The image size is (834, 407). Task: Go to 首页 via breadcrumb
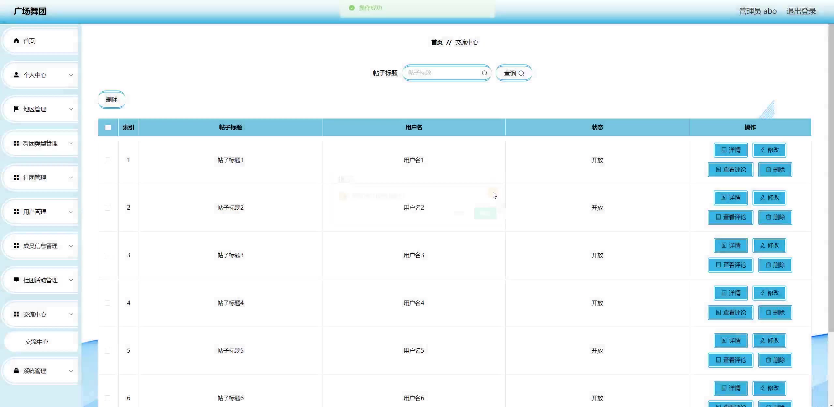[437, 42]
